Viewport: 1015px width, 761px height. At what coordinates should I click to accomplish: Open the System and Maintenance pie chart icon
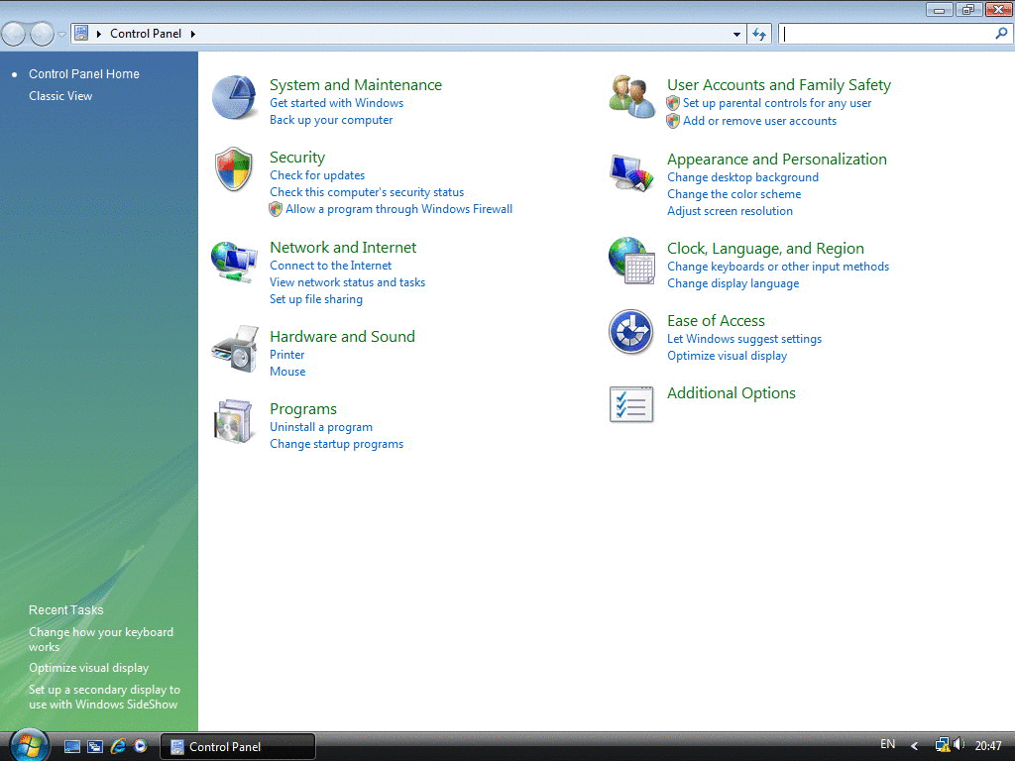pos(234,97)
